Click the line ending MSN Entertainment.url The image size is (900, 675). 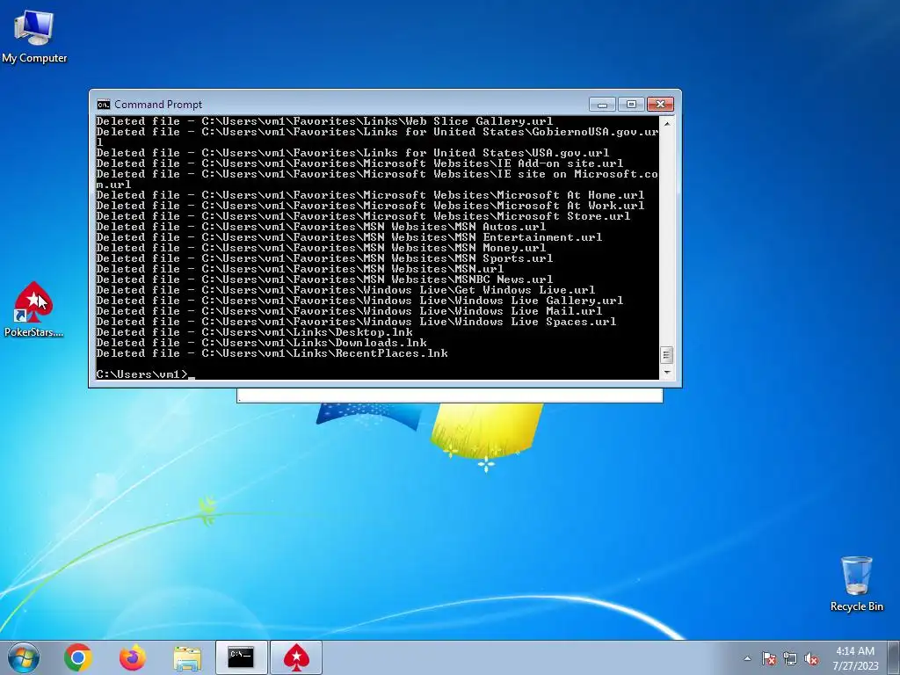350,237
